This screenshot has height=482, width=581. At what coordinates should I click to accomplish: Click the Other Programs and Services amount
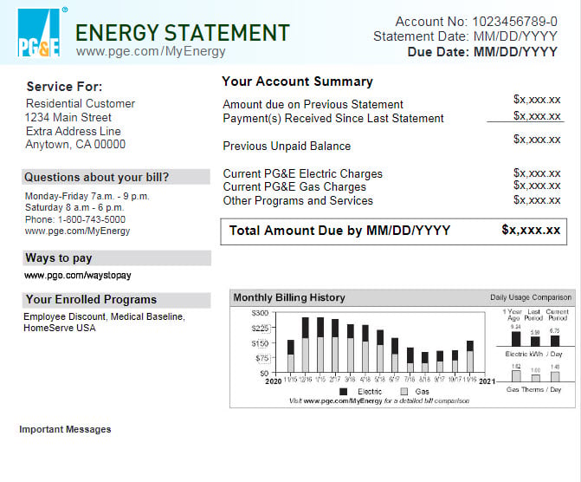(537, 200)
